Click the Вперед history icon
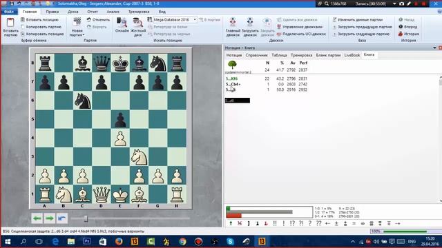The image size is (442, 248). [x=401, y=27]
